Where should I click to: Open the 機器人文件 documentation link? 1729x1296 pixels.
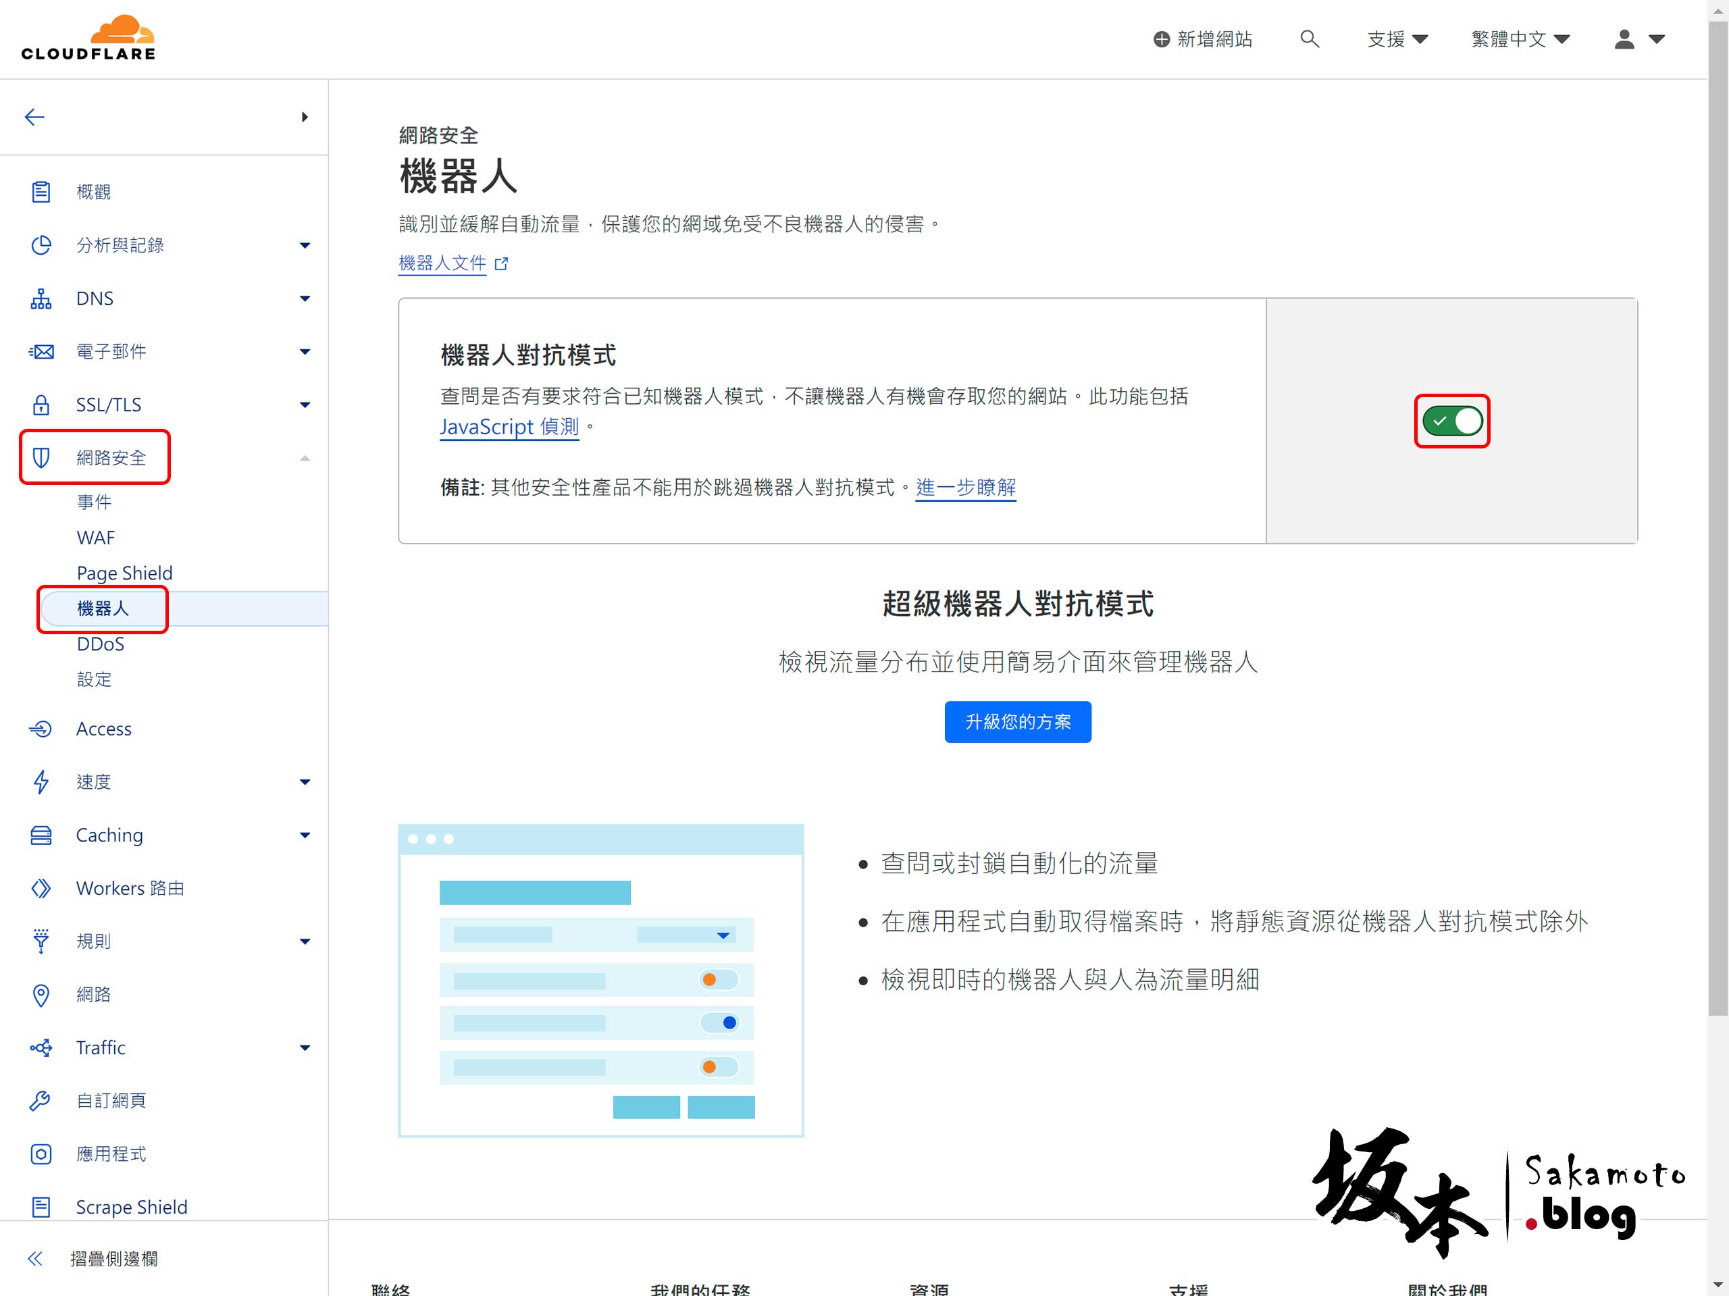click(442, 263)
